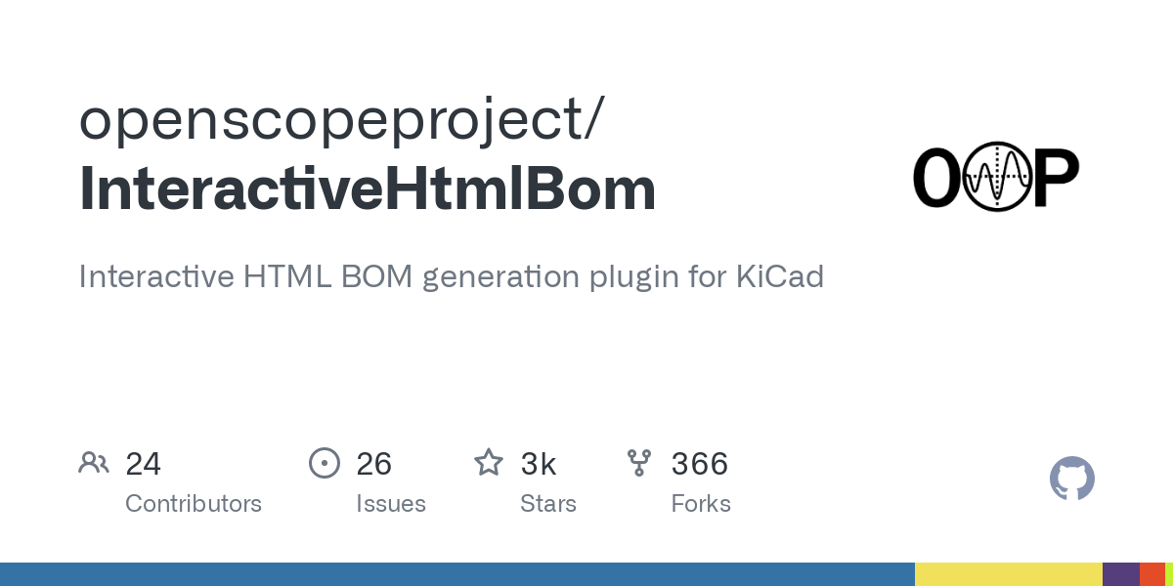
Task: Click the GitHub Octocat logo
Action: pos(1071,479)
